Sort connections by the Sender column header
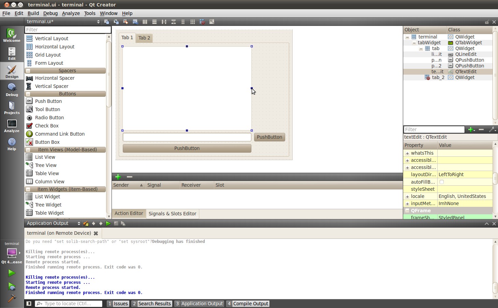498x308 pixels. 128,185
